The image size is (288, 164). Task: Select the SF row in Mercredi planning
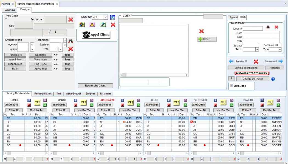pyautogui.click(x=119, y=122)
